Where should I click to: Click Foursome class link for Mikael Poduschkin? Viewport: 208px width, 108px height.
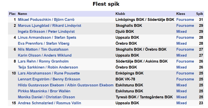tap(185, 20)
